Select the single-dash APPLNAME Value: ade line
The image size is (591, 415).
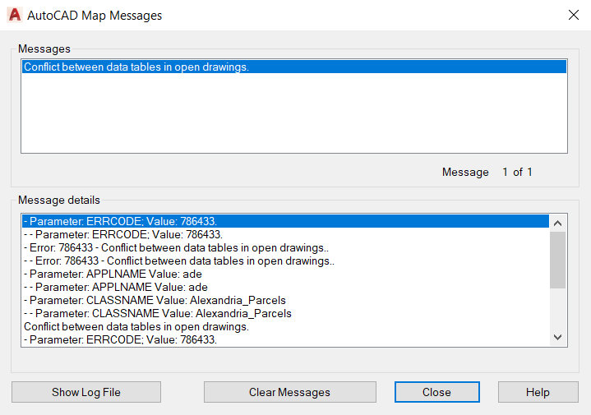(113, 274)
